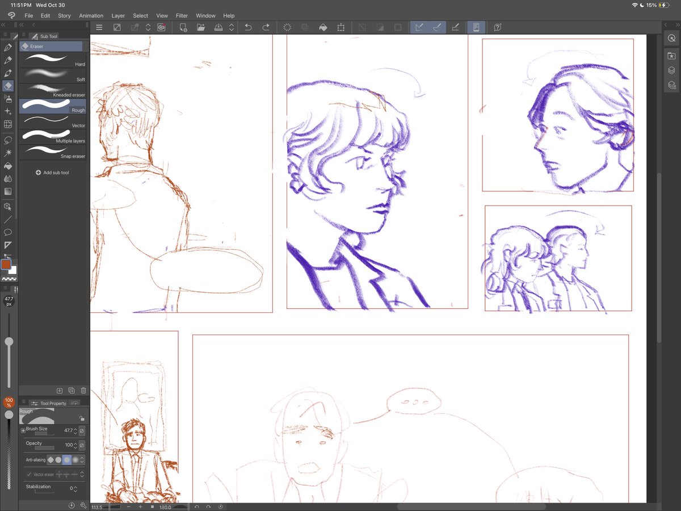
Task: Select the Fill bucket tool in the toolbar
Action: pos(8,166)
